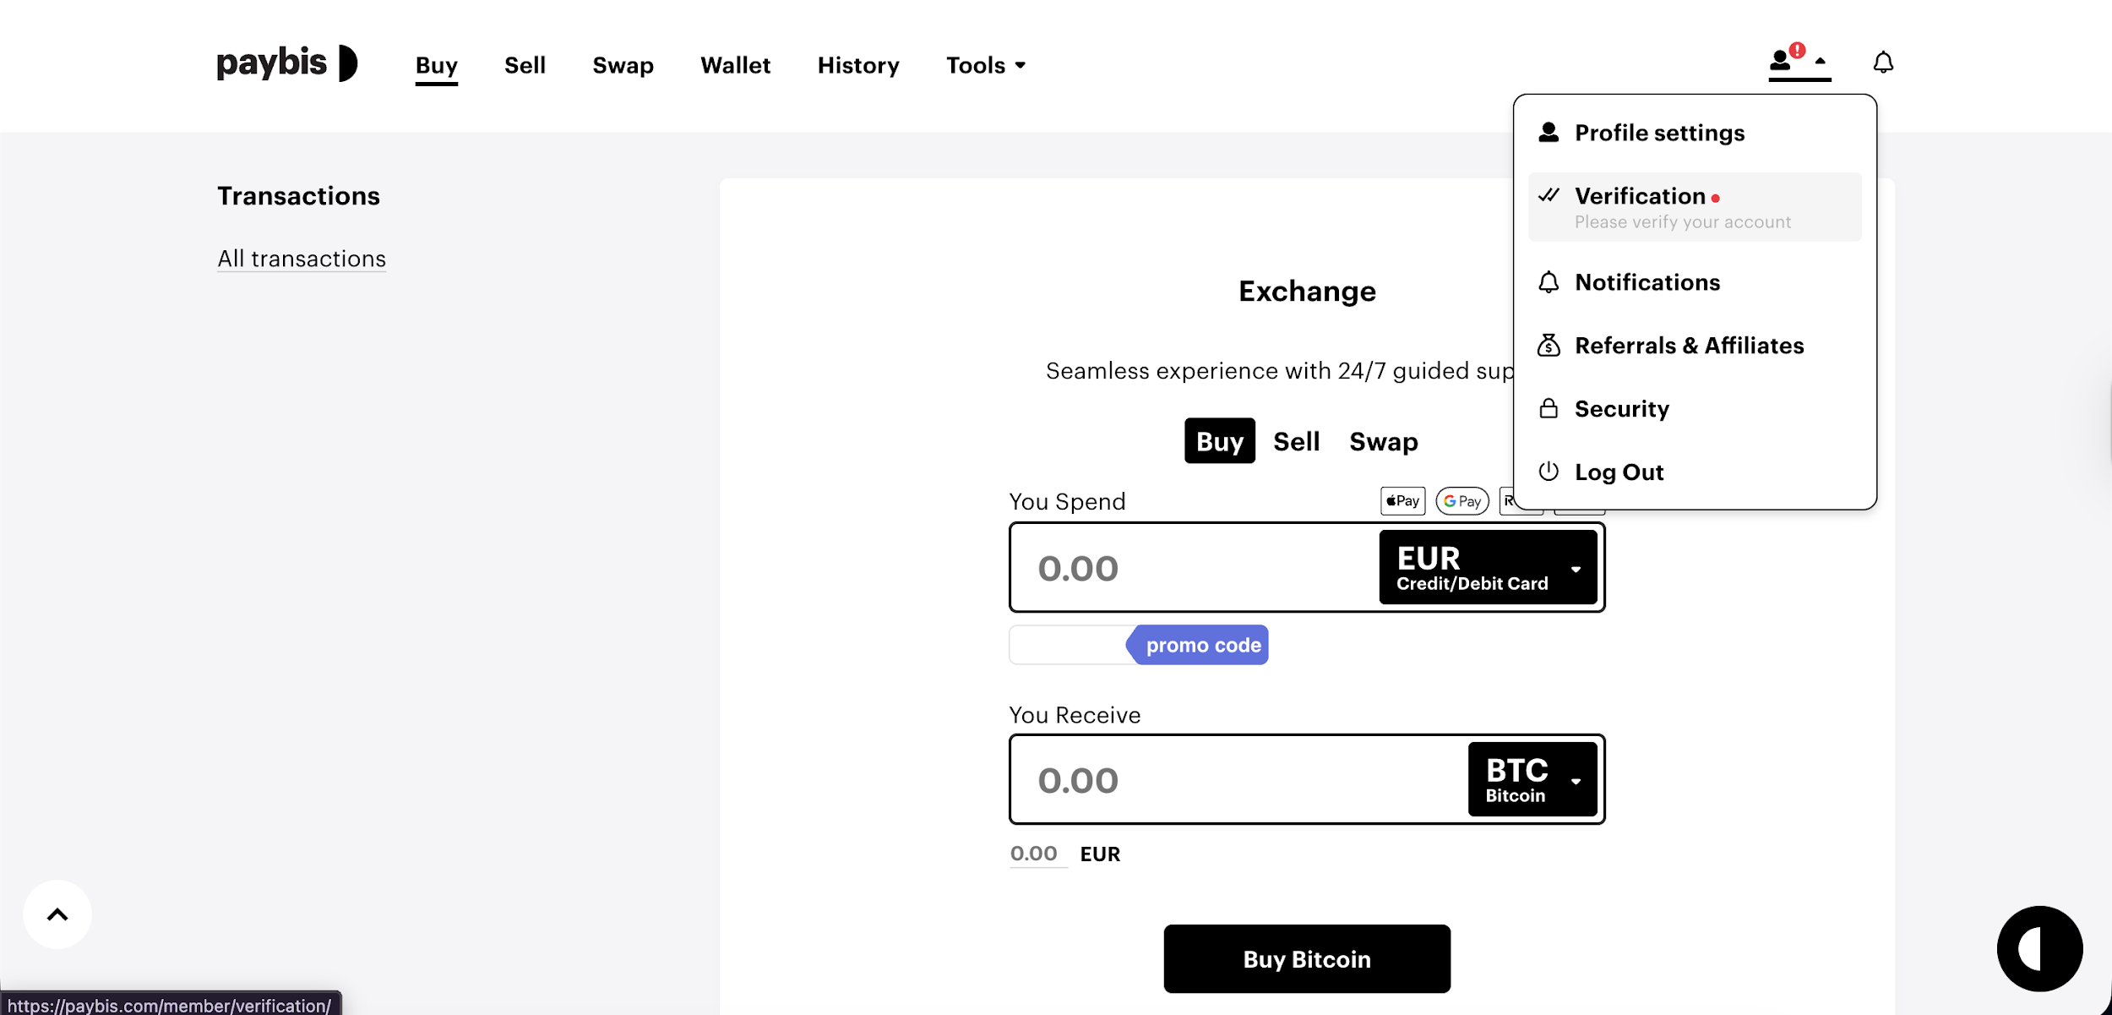Image resolution: width=2112 pixels, height=1015 pixels.
Task: Open the All transactions link
Action: tap(302, 259)
